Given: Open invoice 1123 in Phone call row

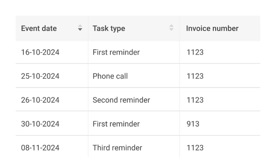Looking at the screenshot, I should (x=195, y=76).
